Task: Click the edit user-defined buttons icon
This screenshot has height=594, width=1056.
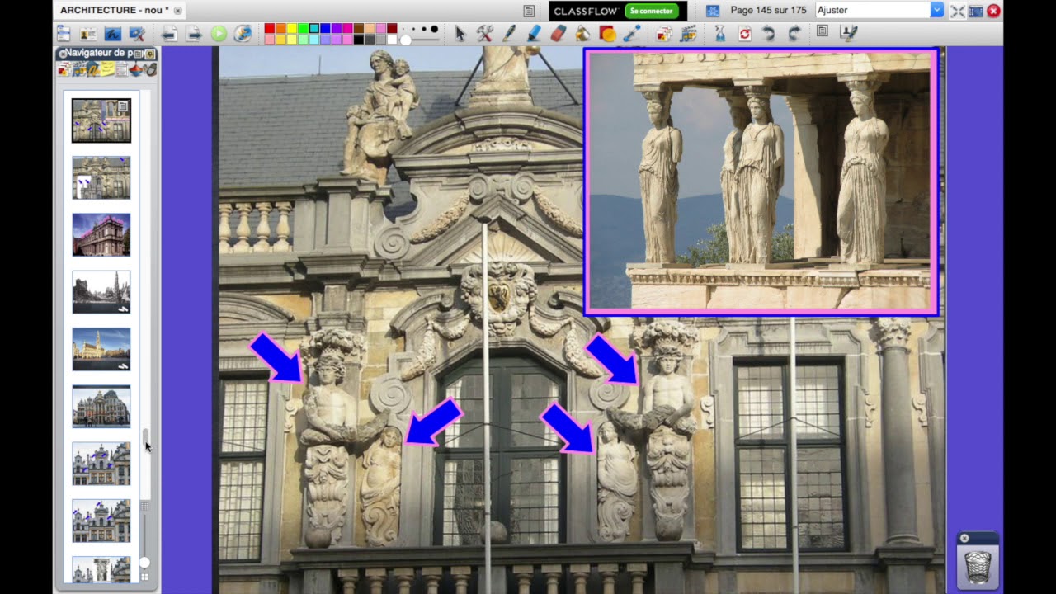Action: [848, 33]
